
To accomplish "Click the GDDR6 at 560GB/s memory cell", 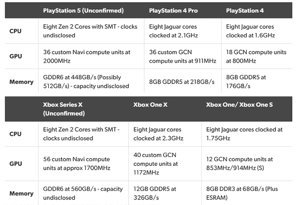I will pyautogui.click(x=83, y=193).
